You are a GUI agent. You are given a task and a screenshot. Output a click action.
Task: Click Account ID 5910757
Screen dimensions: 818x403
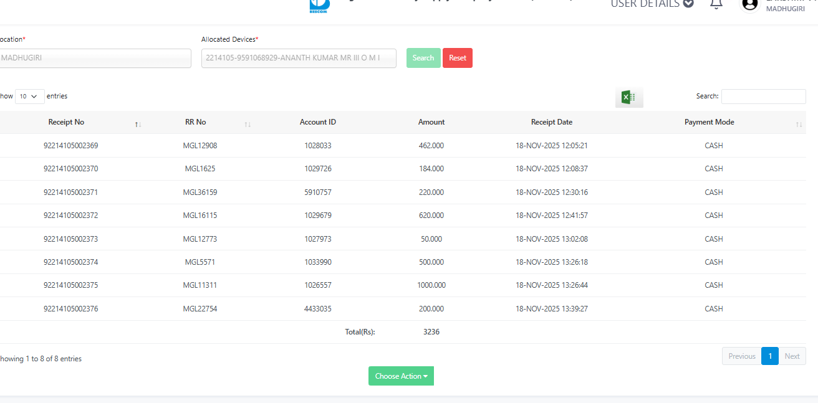(x=318, y=192)
